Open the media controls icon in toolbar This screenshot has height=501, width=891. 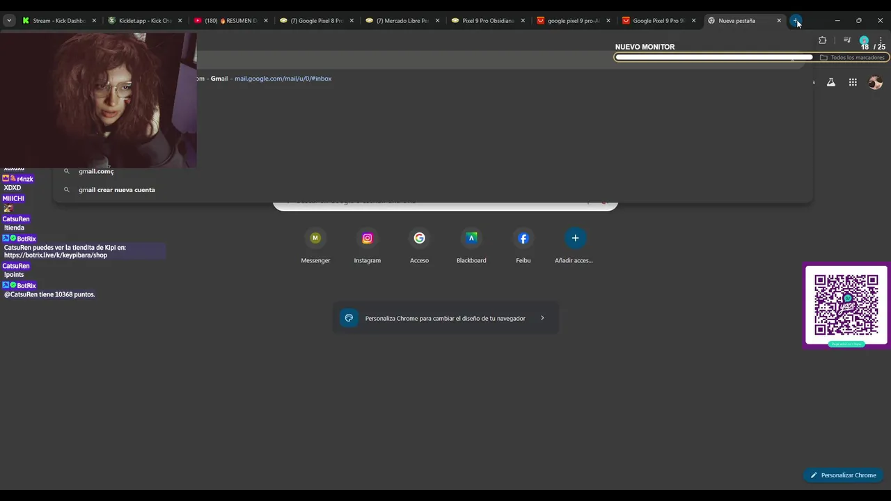847,40
